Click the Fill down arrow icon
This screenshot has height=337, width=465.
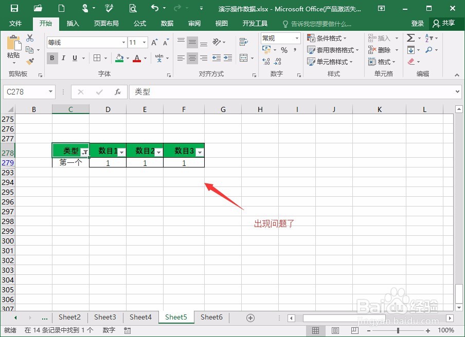[x=410, y=50]
